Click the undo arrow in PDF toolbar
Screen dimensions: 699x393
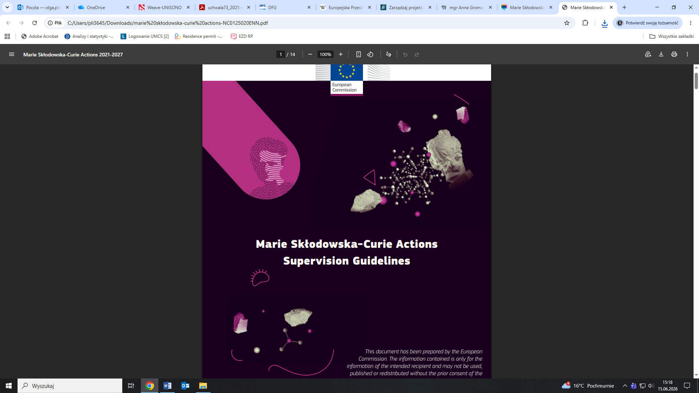pos(405,55)
